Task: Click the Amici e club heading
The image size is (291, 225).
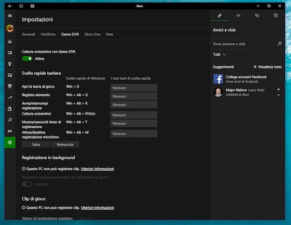Action: 224,30
